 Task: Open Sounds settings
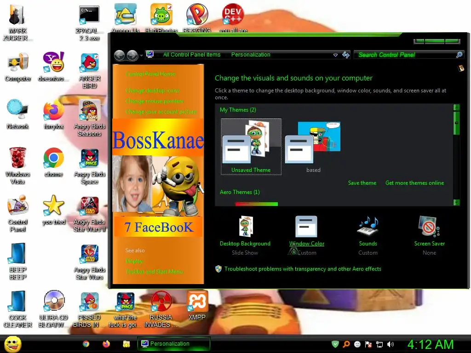click(x=368, y=235)
